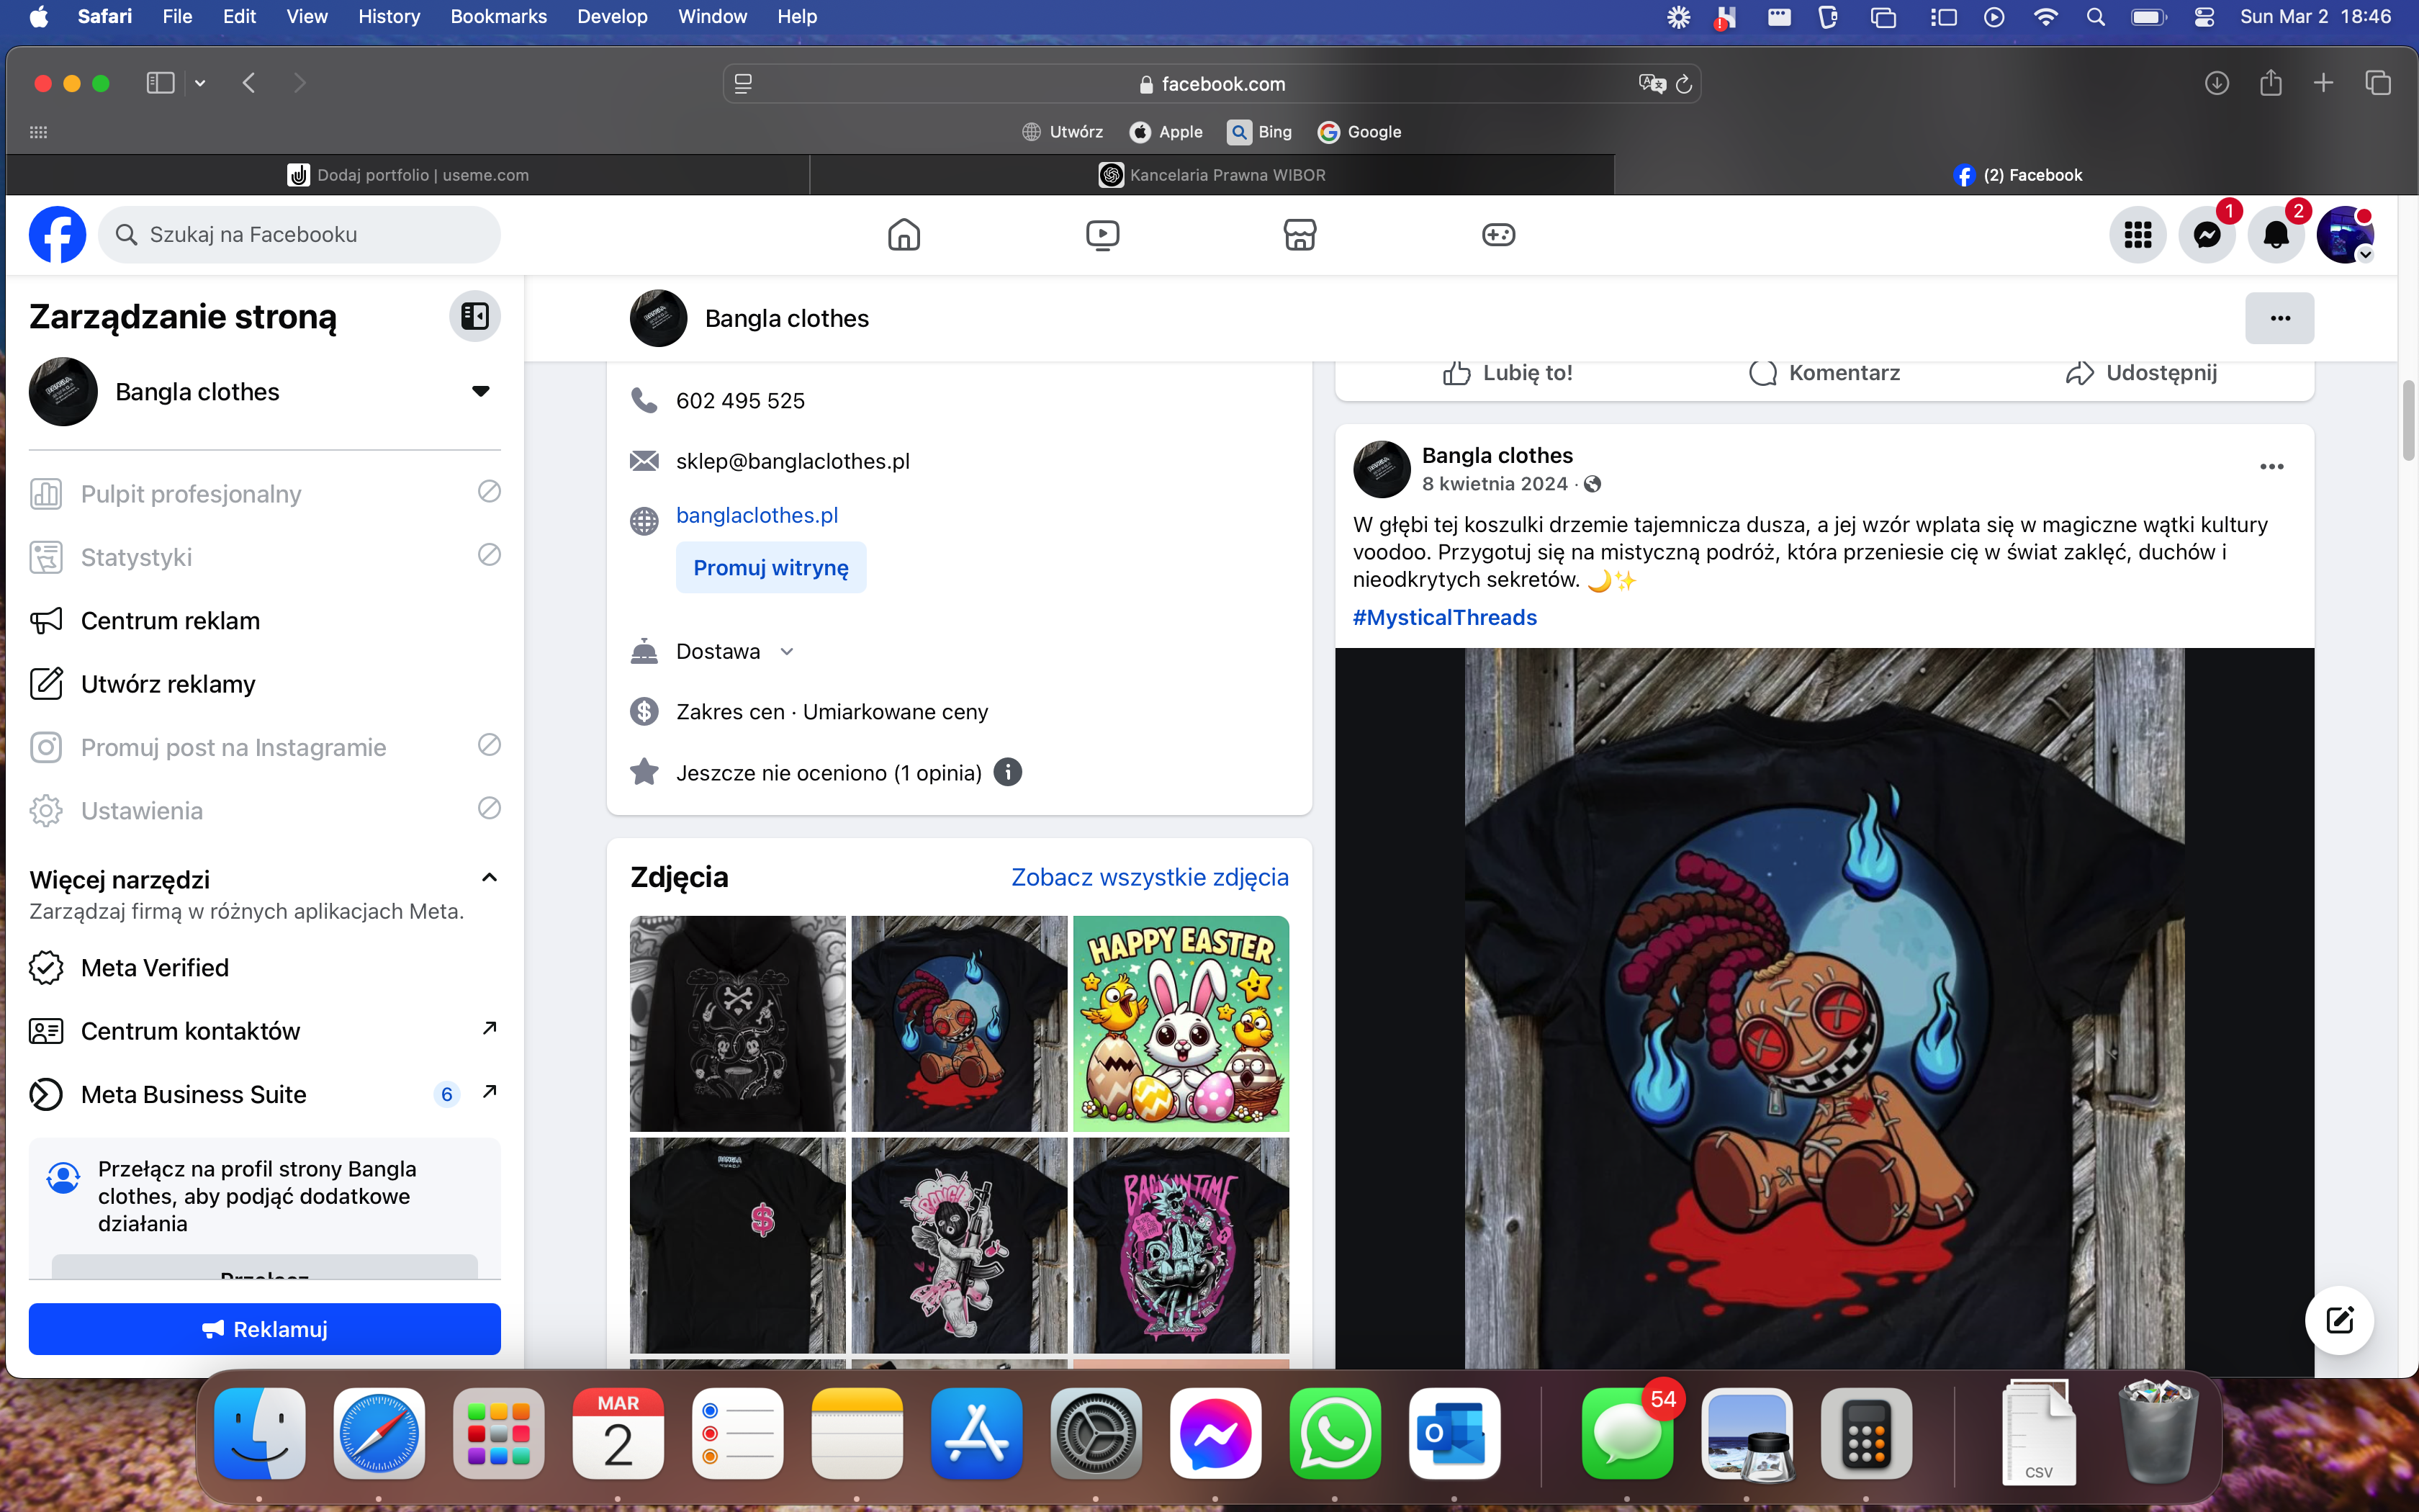Open Meta Verified
Viewport: 2419px width, 1512px height.
click(265, 968)
